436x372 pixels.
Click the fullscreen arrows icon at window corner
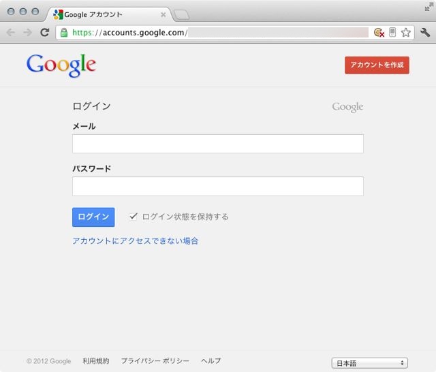(x=429, y=7)
